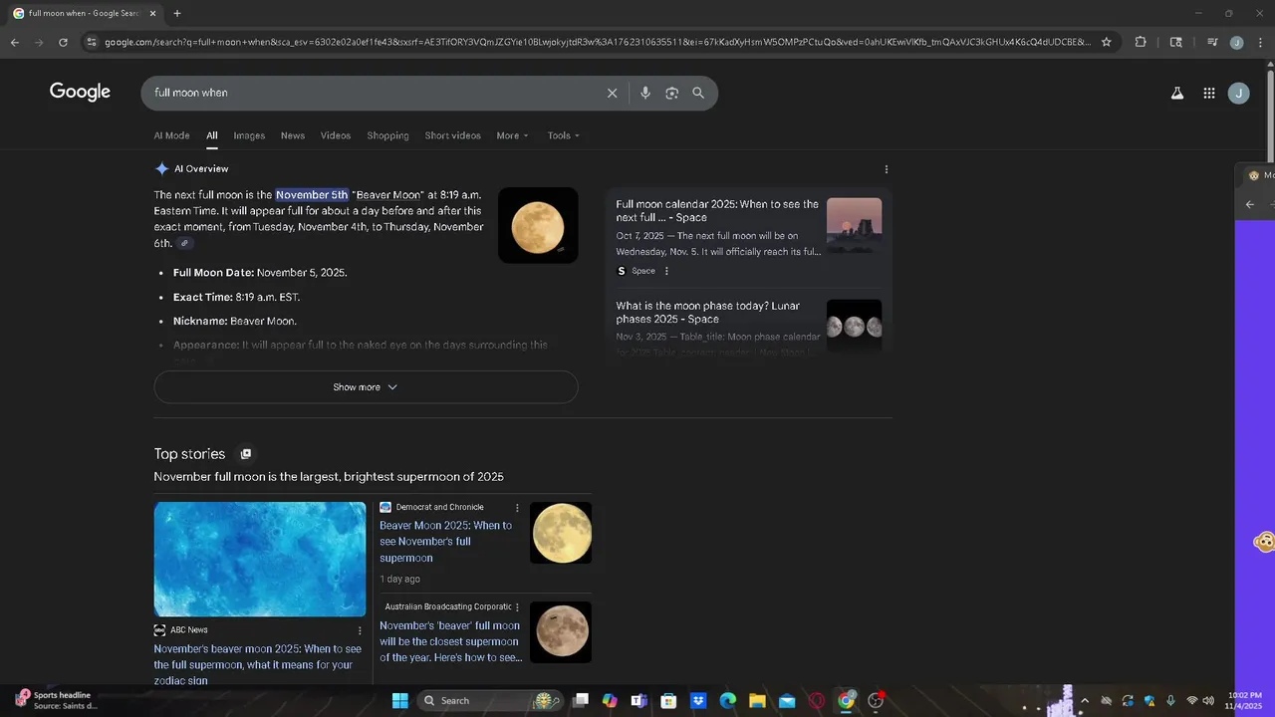
Task: Open the Tools dropdown
Action: click(x=563, y=135)
